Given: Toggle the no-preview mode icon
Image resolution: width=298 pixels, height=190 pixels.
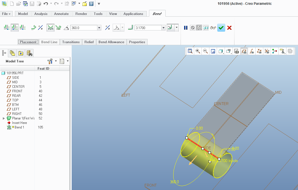Looking at the screenshot, I should (192, 28).
